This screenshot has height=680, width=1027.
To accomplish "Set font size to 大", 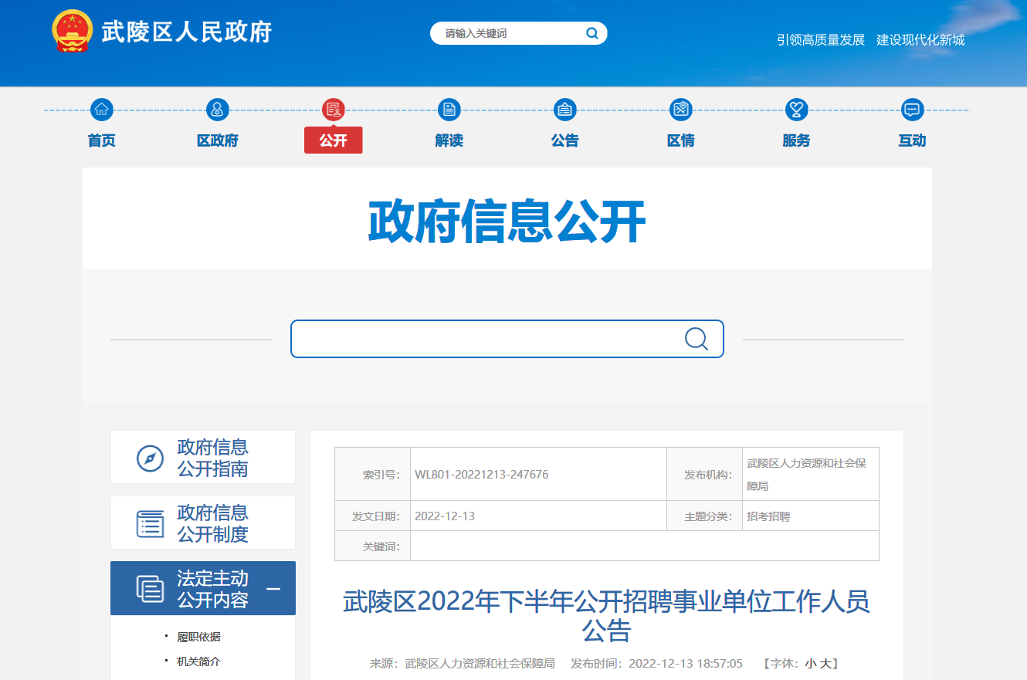I will pyautogui.click(x=825, y=664).
